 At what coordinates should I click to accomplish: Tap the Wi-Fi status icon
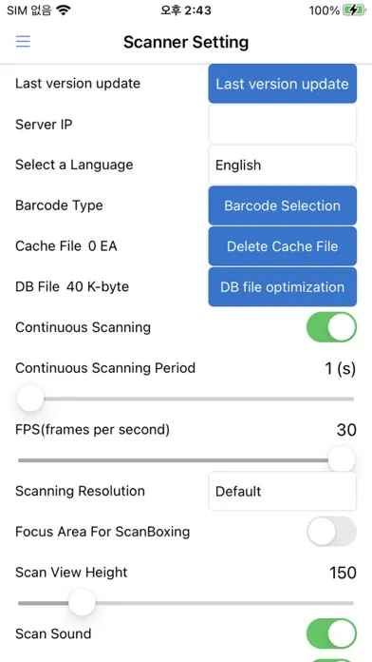[x=63, y=10]
